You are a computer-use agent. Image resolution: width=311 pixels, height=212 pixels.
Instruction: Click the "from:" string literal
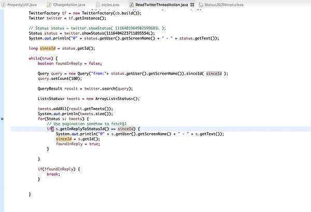pyautogui.click(x=98, y=74)
